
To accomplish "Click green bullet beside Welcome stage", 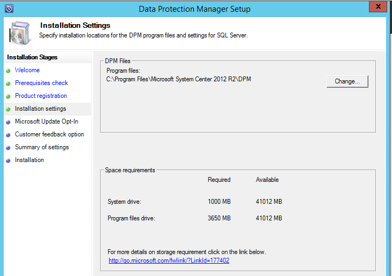I will pos(8,71).
